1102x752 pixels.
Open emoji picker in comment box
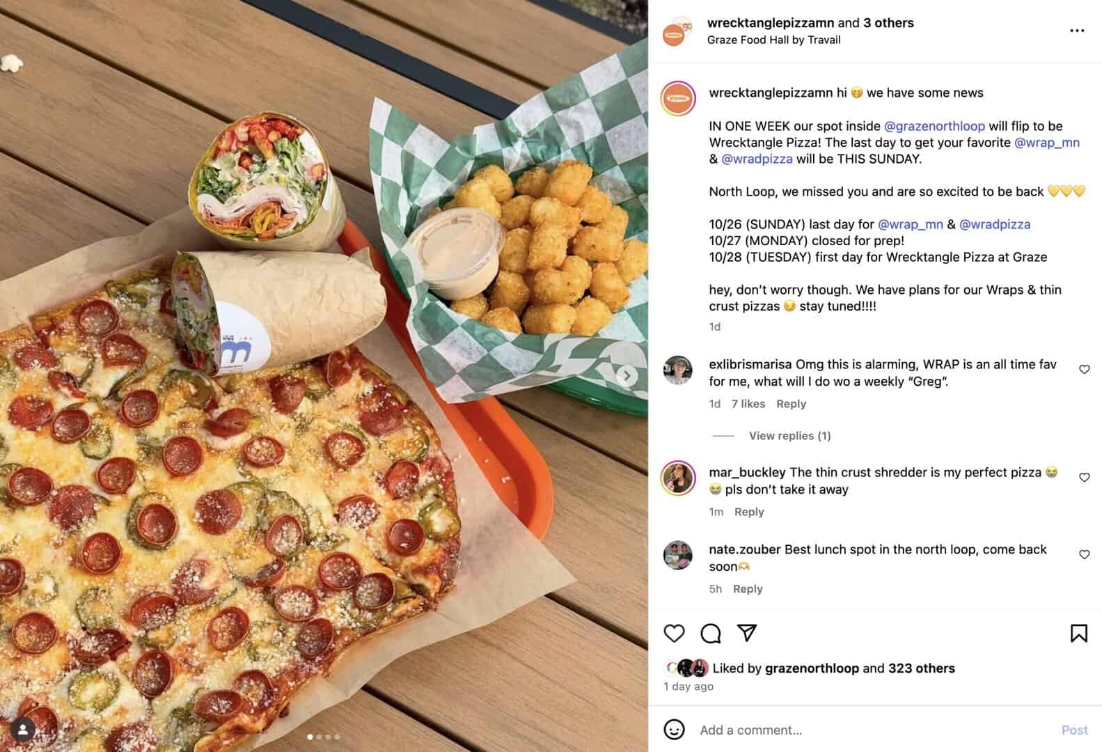(x=674, y=729)
